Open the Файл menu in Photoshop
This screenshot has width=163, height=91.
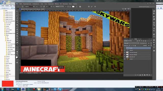(x=21, y=4)
